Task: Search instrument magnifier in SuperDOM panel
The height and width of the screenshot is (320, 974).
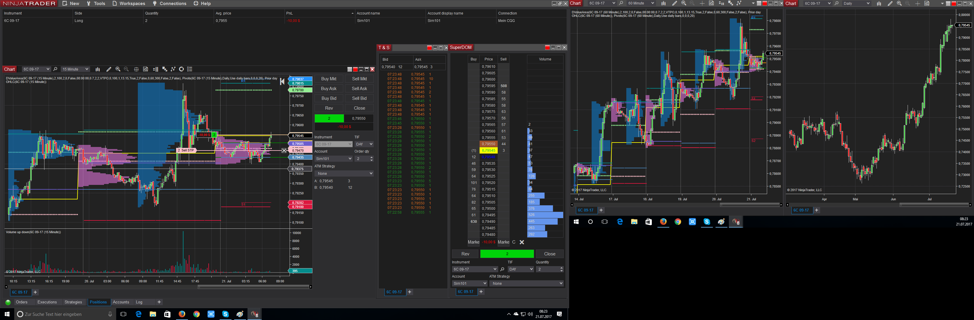Action: [502, 269]
